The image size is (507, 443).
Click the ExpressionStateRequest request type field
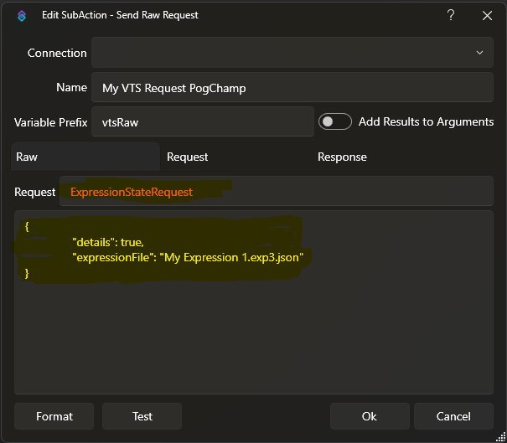(277, 192)
